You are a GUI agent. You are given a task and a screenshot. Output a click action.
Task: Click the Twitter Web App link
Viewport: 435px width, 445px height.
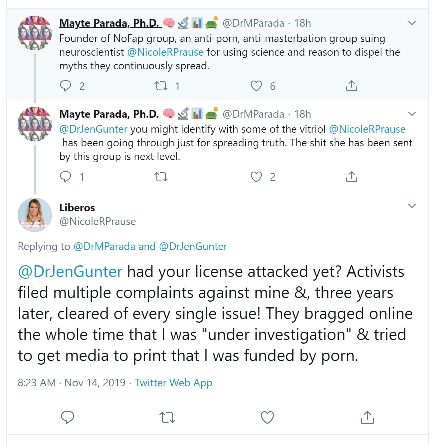pyautogui.click(x=173, y=383)
